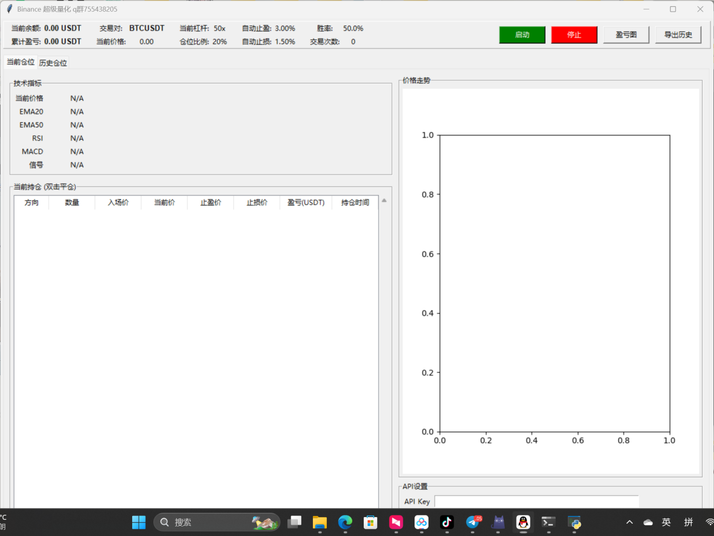Switch to the 历史仓位 tab

53,63
